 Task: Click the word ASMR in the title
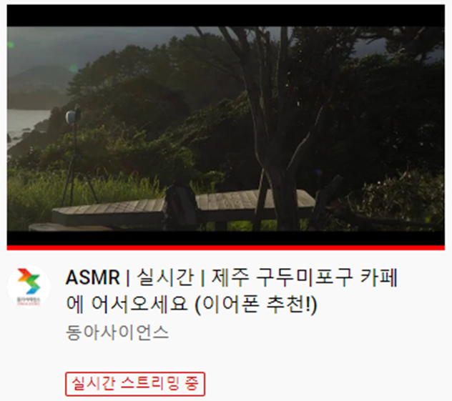(x=92, y=278)
